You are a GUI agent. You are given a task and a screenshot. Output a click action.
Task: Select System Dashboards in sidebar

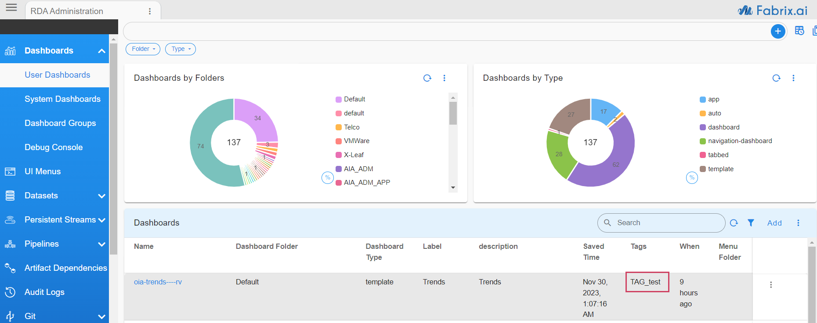tap(62, 99)
